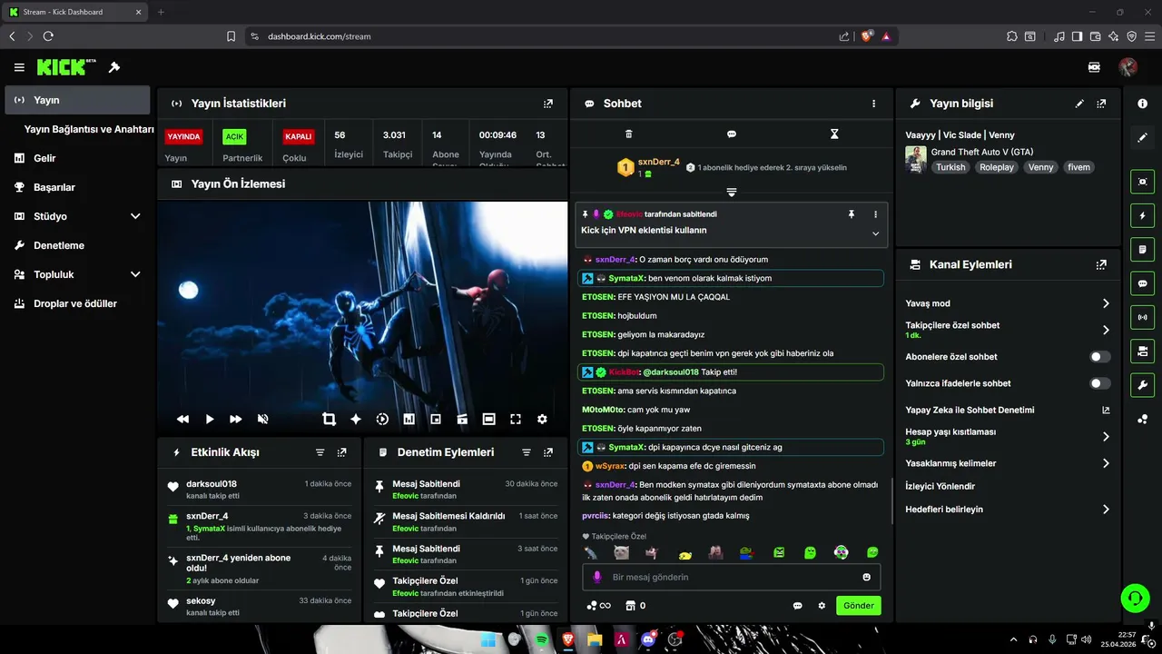
Task: Open the Takipçilere özel sohbet options arrow
Action: pyautogui.click(x=1106, y=330)
